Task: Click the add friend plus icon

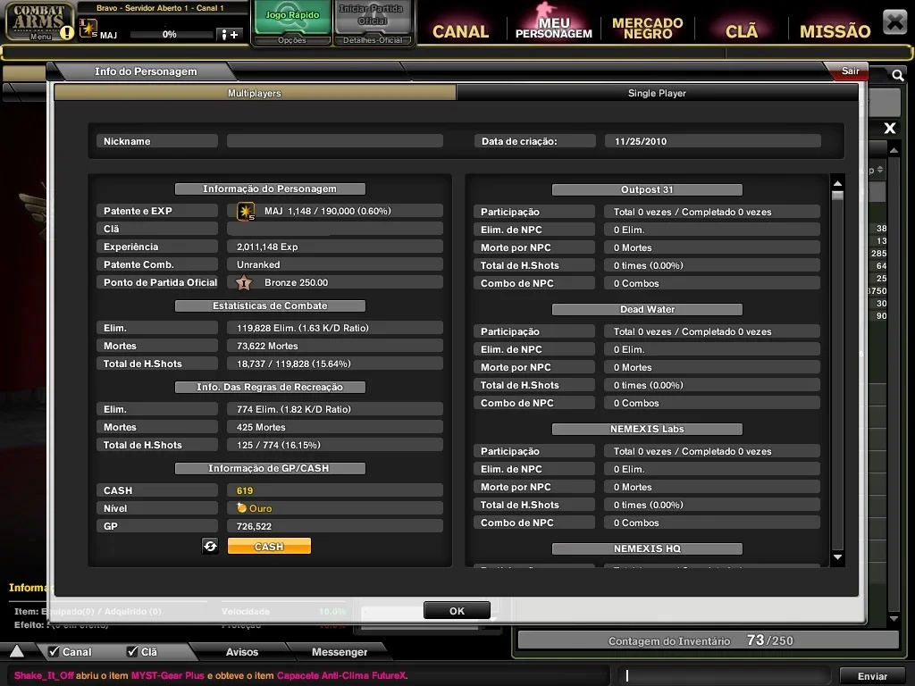Action: [230, 35]
